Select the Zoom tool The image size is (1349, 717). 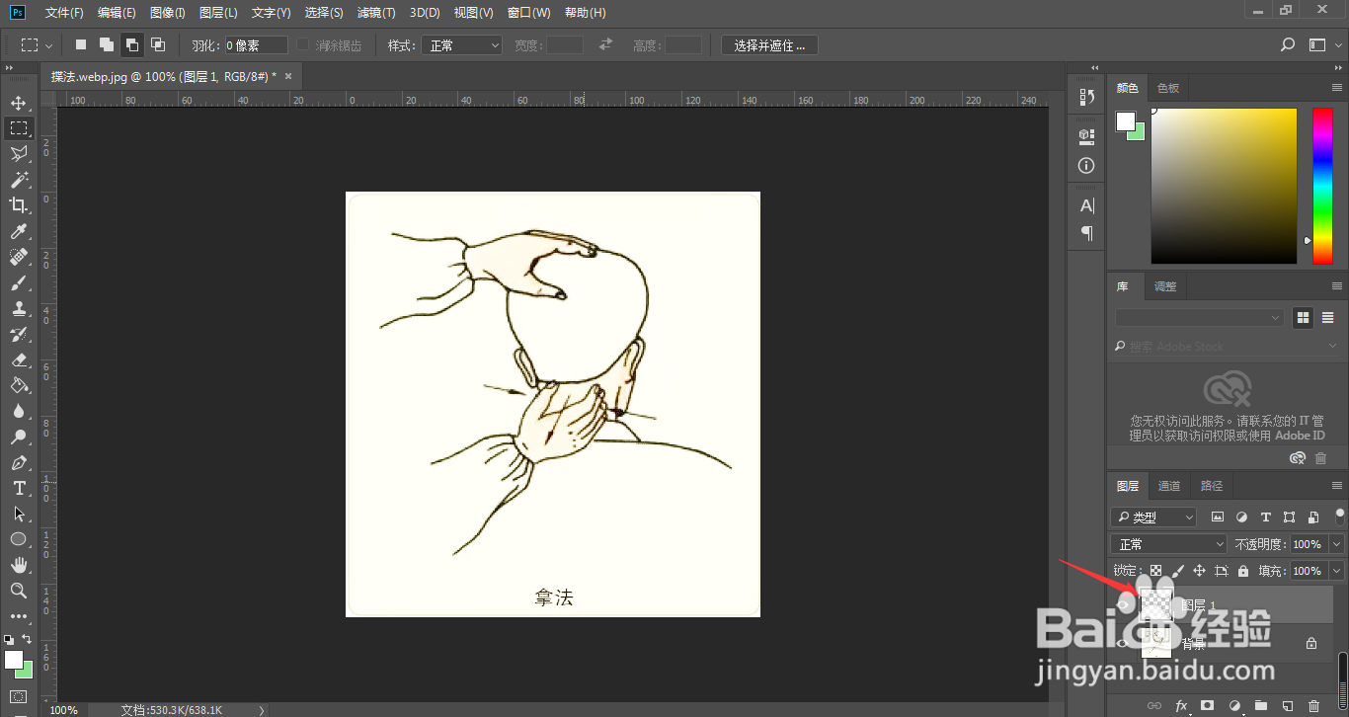coord(19,591)
